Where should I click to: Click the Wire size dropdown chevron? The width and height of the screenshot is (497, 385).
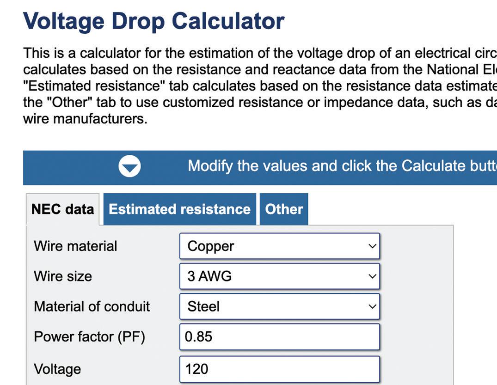pyautogui.click(x=372, y=276)
